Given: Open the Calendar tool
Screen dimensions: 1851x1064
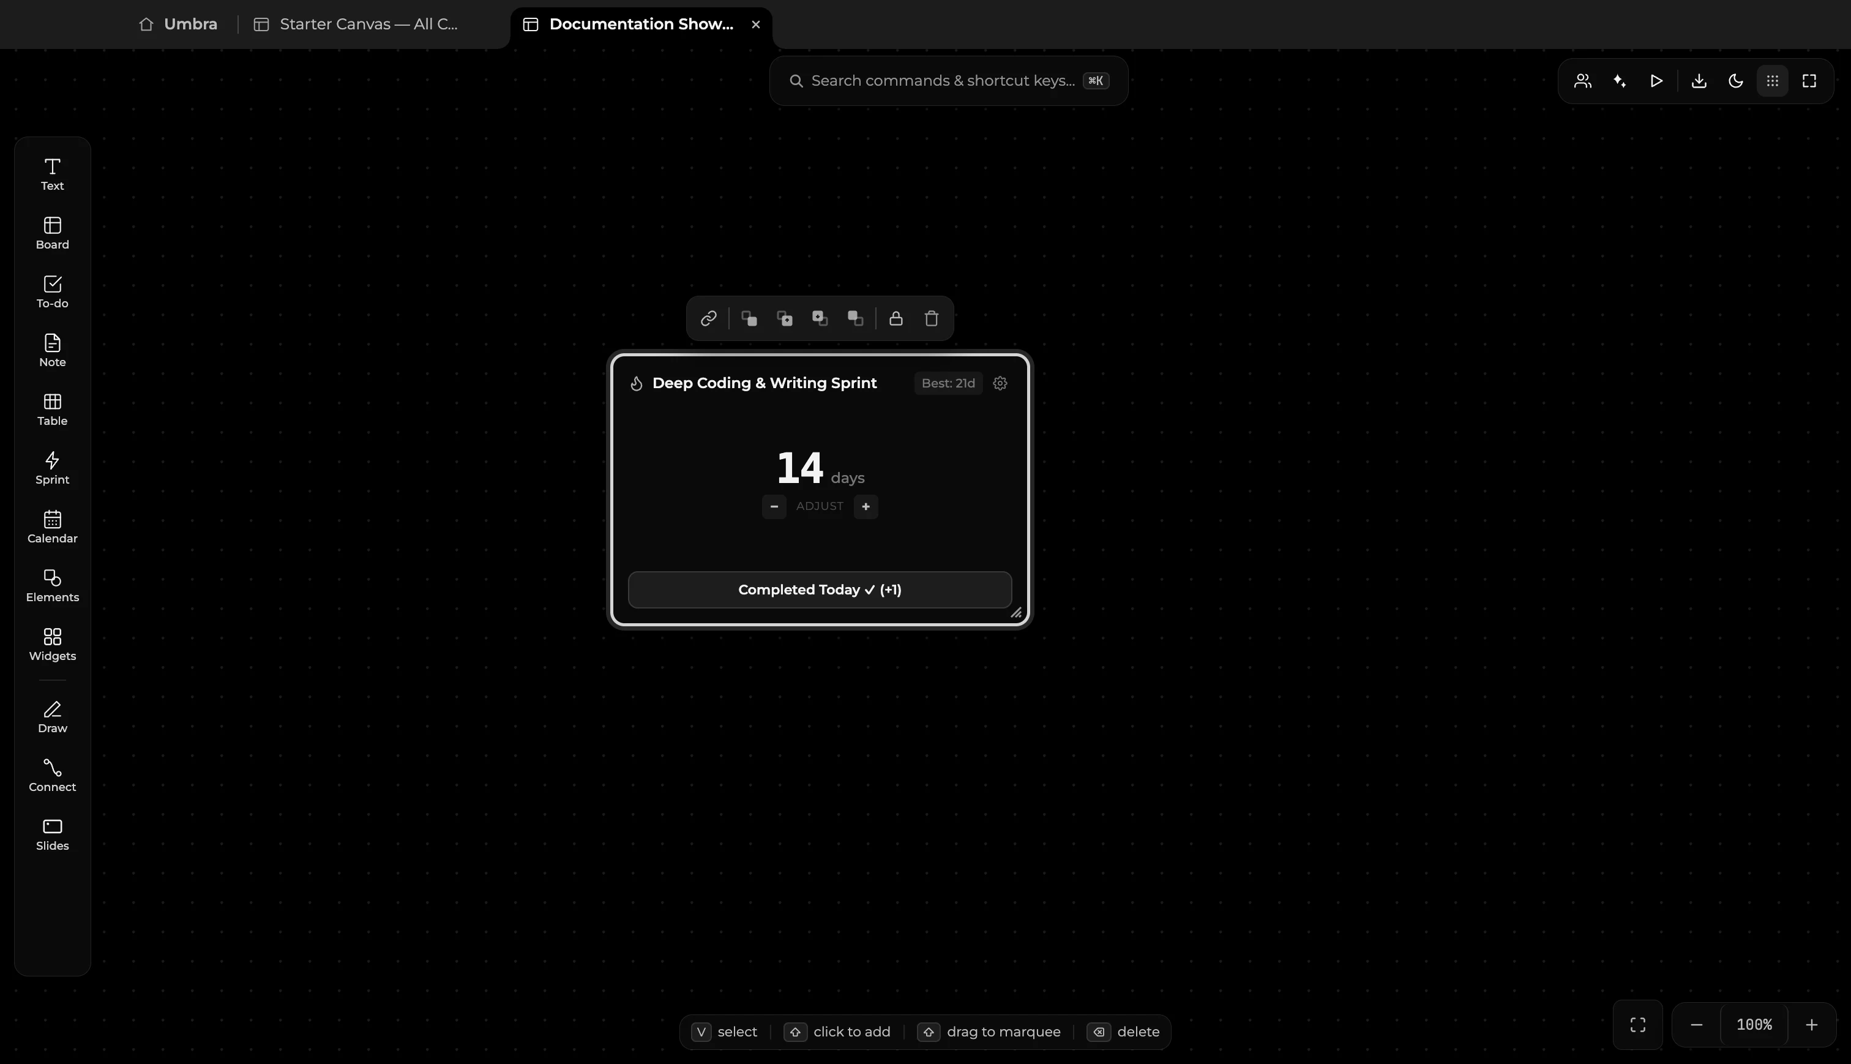Looking at the screenshot, I should (x=52, y=528).
